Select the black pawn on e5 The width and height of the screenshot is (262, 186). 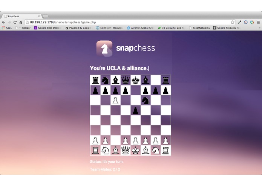click(x=135, y=110)
